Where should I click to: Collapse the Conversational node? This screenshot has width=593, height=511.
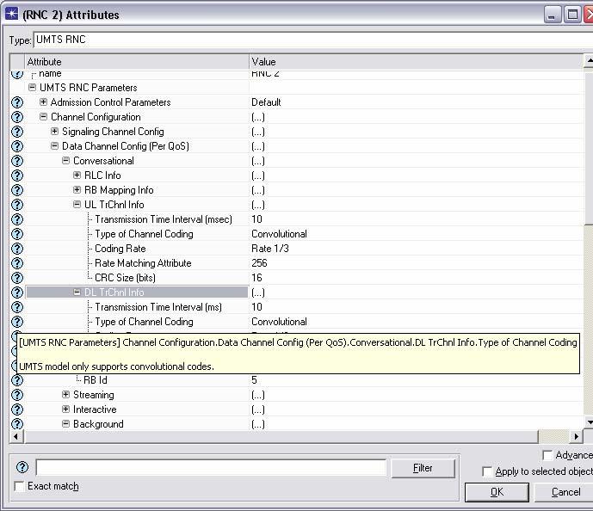(65, 160)
